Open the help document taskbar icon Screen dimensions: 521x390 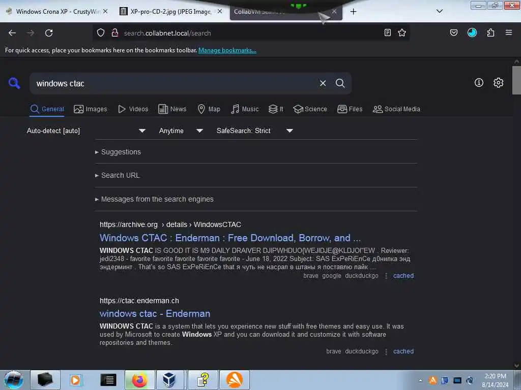coord(202,380)
